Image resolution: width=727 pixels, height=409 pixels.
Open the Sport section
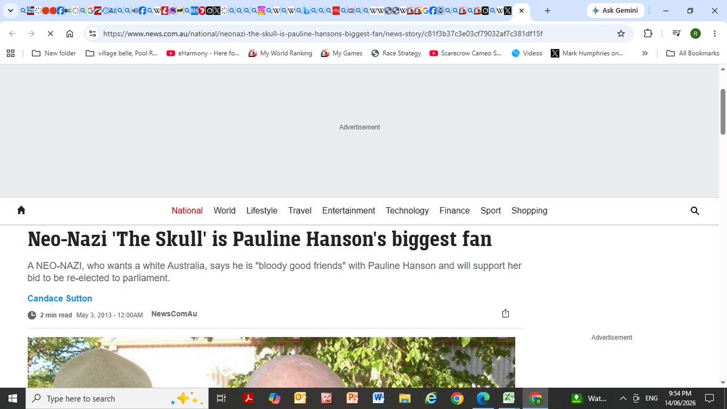click(491, 210)
